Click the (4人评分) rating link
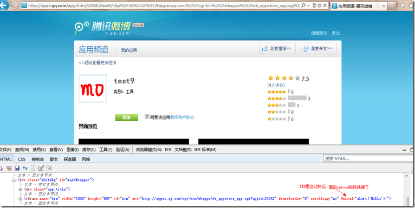415x208 pixels. coord(276,85)
